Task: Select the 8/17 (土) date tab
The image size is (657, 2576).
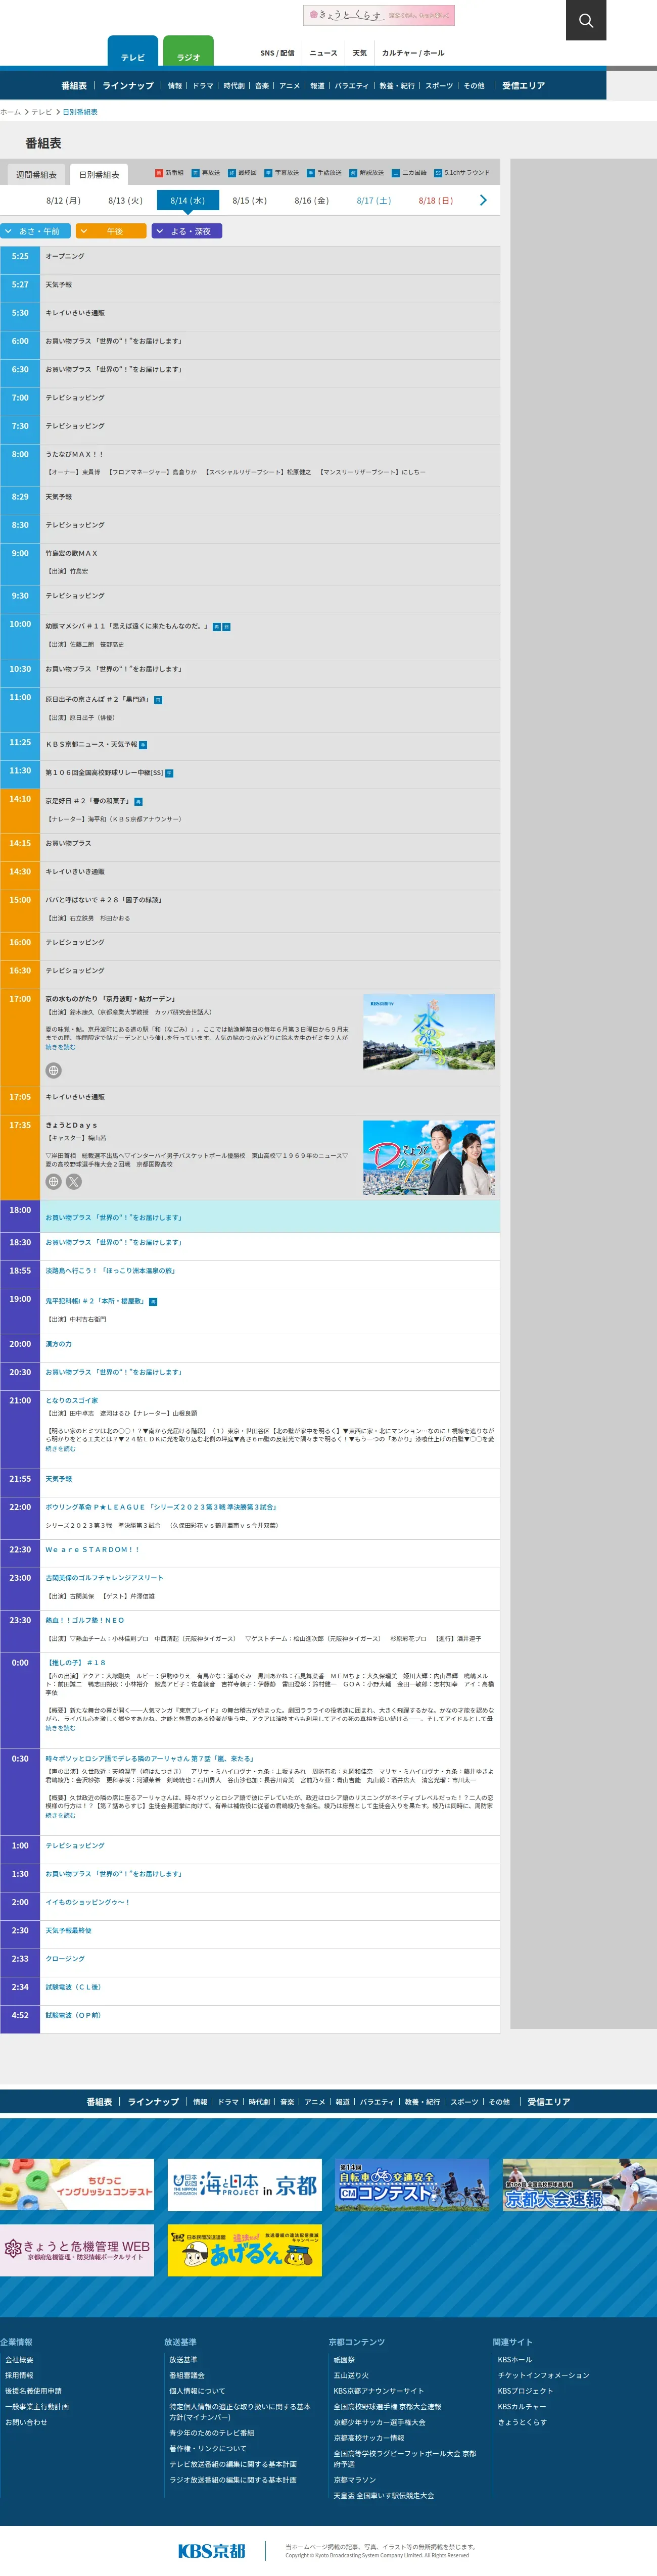Action: (x=373, y=201)
